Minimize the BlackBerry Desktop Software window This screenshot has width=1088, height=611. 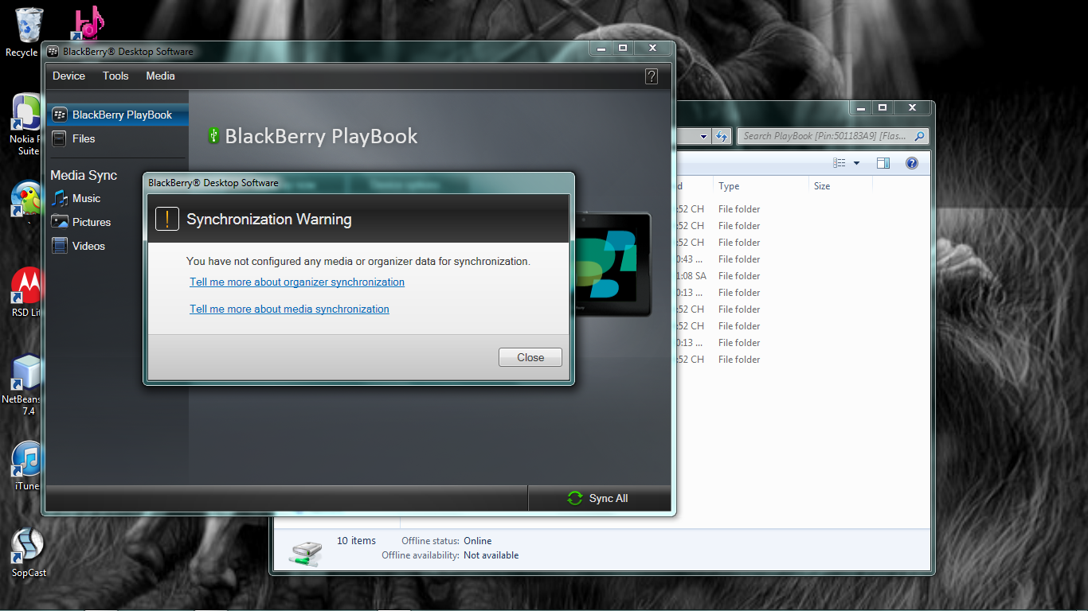click(x=601, y=48)
